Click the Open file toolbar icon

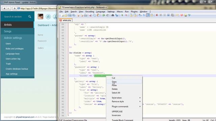click(x=66, y=15)
